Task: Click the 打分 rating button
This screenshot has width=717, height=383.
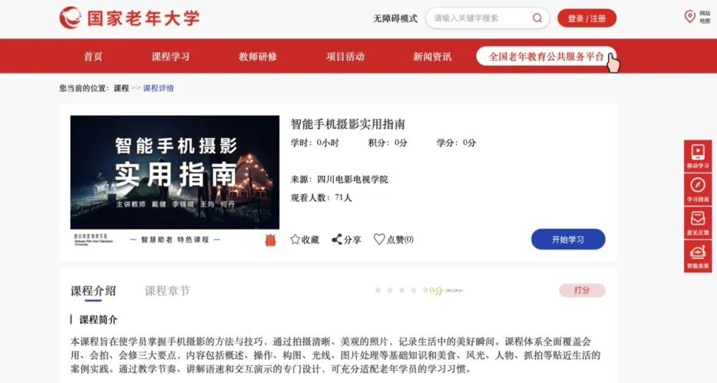Action: pos(582,290)
